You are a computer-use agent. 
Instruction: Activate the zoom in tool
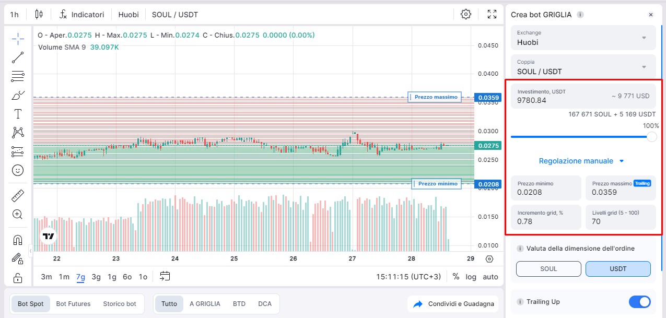[18, 214]
